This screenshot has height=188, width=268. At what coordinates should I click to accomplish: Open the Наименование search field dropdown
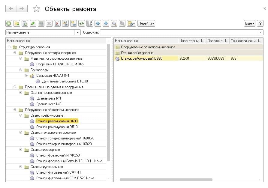(78, 32)
